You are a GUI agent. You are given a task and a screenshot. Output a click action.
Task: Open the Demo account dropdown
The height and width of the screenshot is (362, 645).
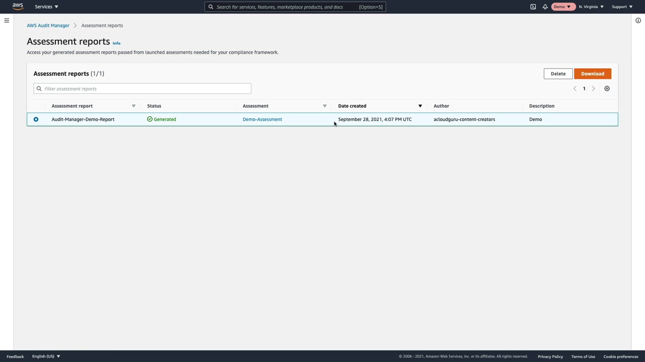(x=563, y=7)
